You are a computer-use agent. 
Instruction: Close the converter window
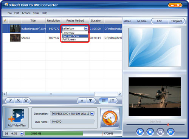click(x=178, y=5)
